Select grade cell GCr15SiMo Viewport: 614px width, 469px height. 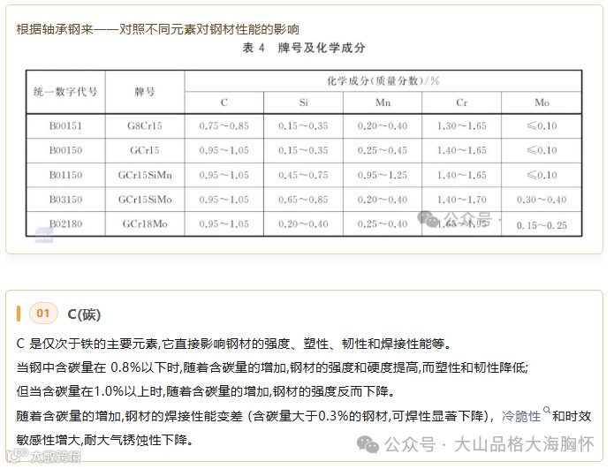[x=145, y=200]
